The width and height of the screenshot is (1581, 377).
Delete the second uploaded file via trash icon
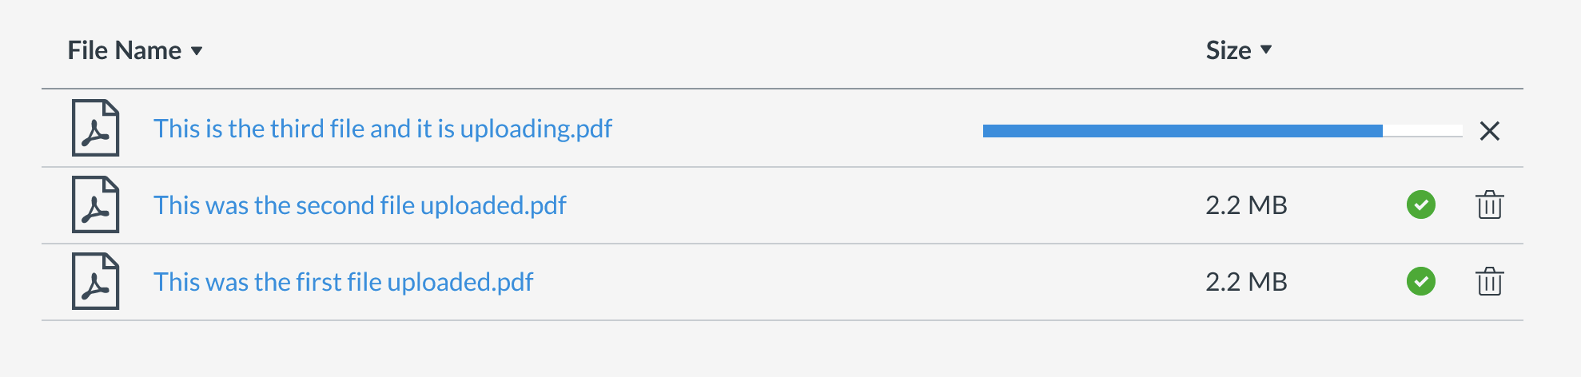point(1489,205)
